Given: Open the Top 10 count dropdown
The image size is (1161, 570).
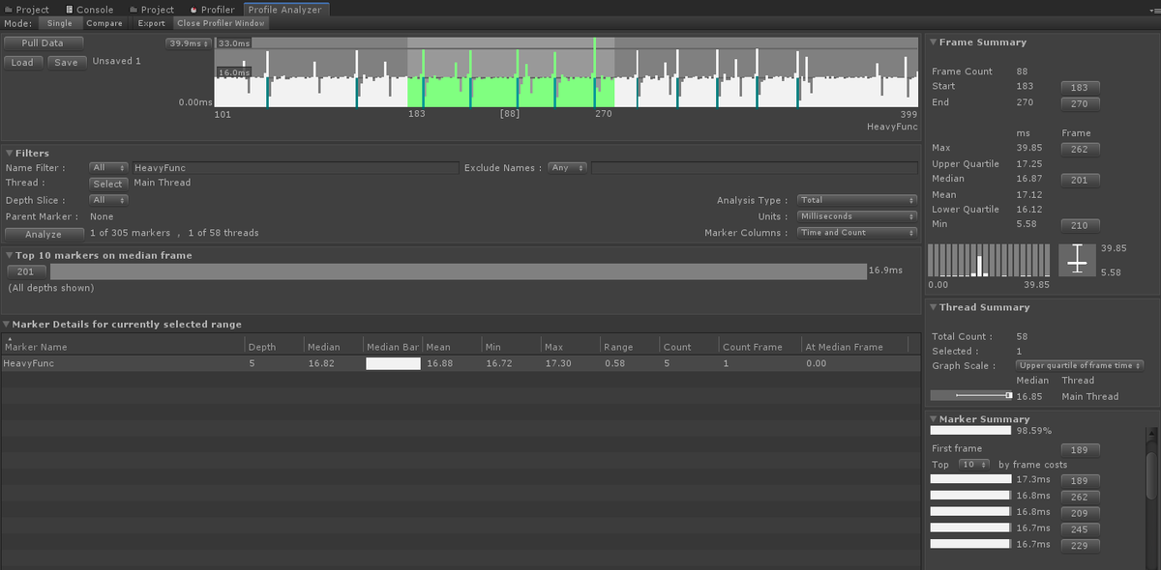Looking at the screenshot, I should coord(975,465).
